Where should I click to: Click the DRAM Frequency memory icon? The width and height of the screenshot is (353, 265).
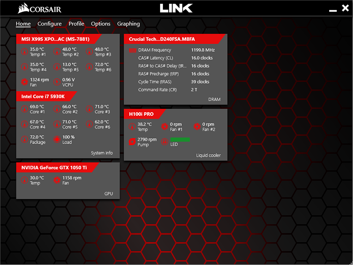tap(133, 50)
